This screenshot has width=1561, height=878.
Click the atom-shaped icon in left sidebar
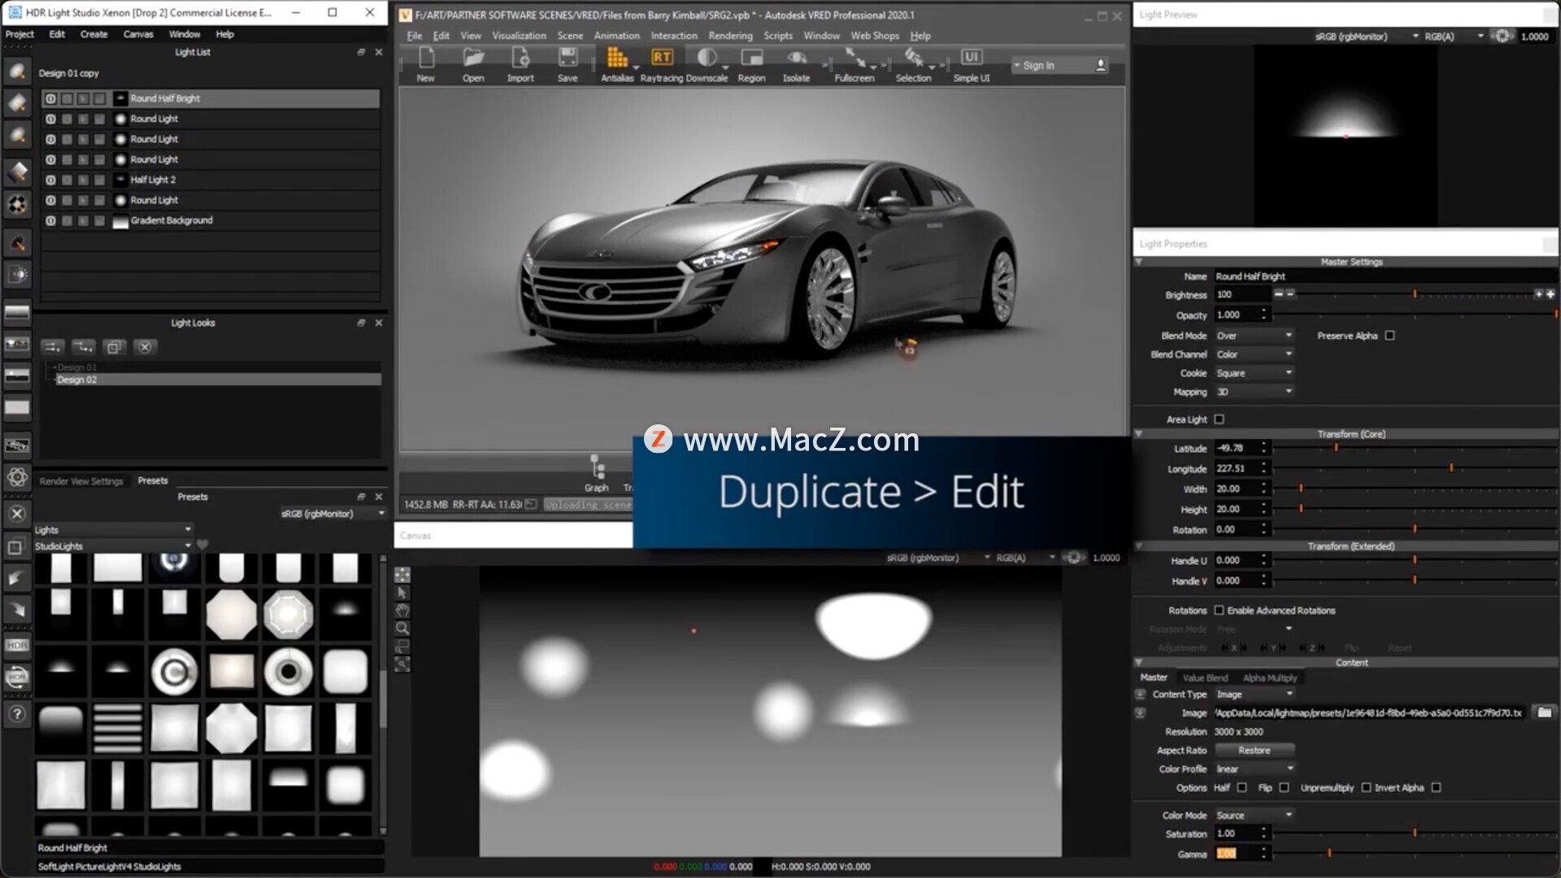(17, 477)
